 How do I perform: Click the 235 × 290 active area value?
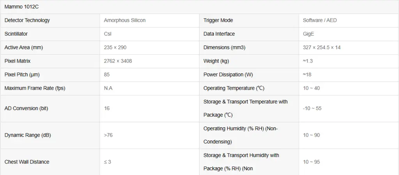[115, 47]
